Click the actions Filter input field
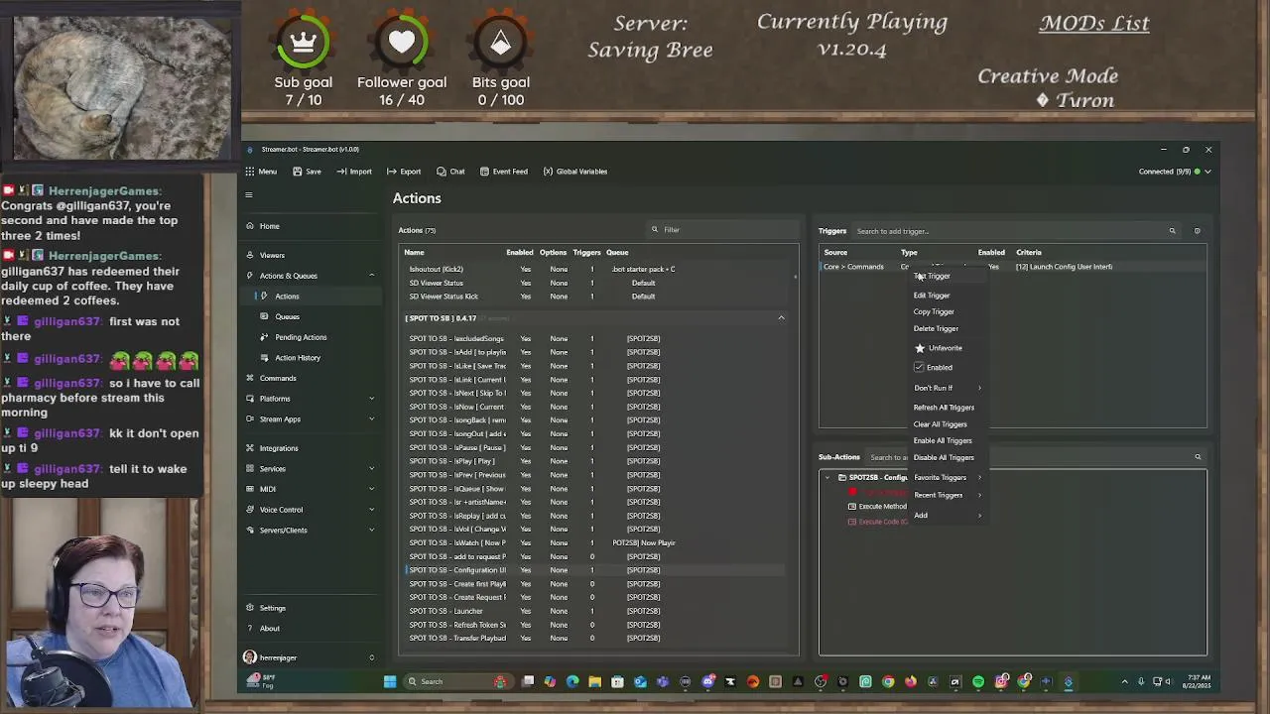This screenshot has width=1270, height=714. coord(721,230)
